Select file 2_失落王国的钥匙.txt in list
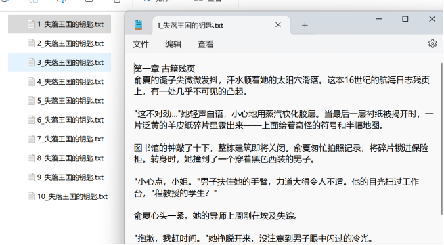444x245 pixels. click(60, 43)
